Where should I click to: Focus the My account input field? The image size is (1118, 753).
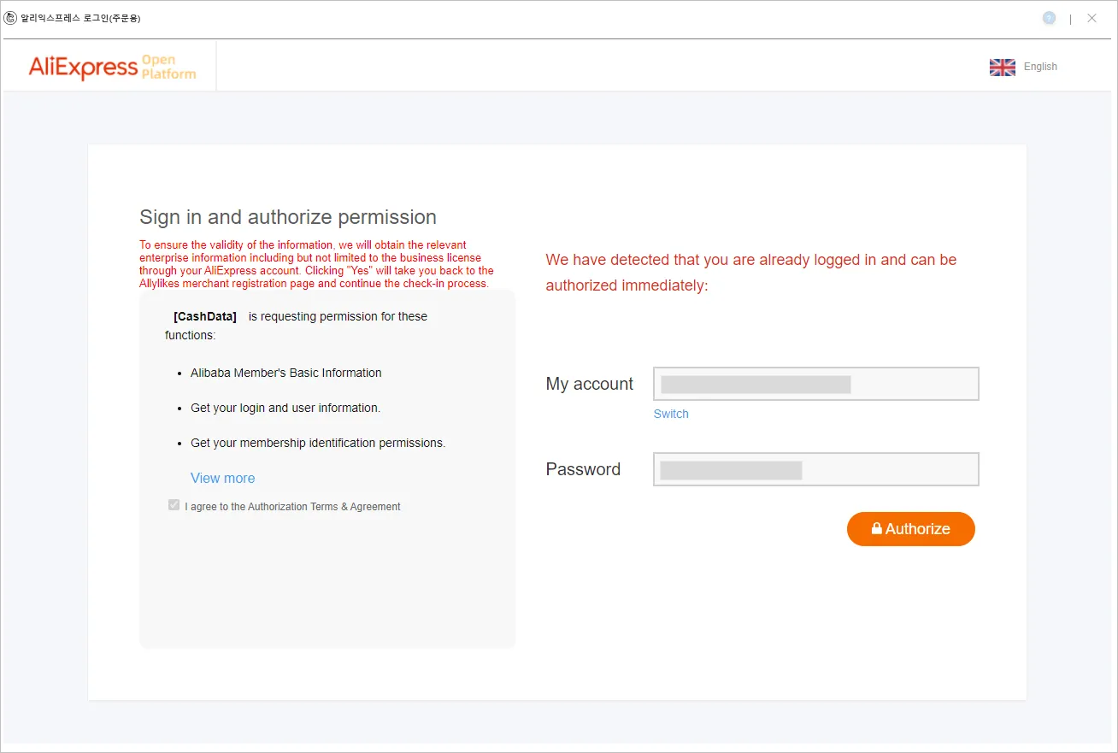815,384
